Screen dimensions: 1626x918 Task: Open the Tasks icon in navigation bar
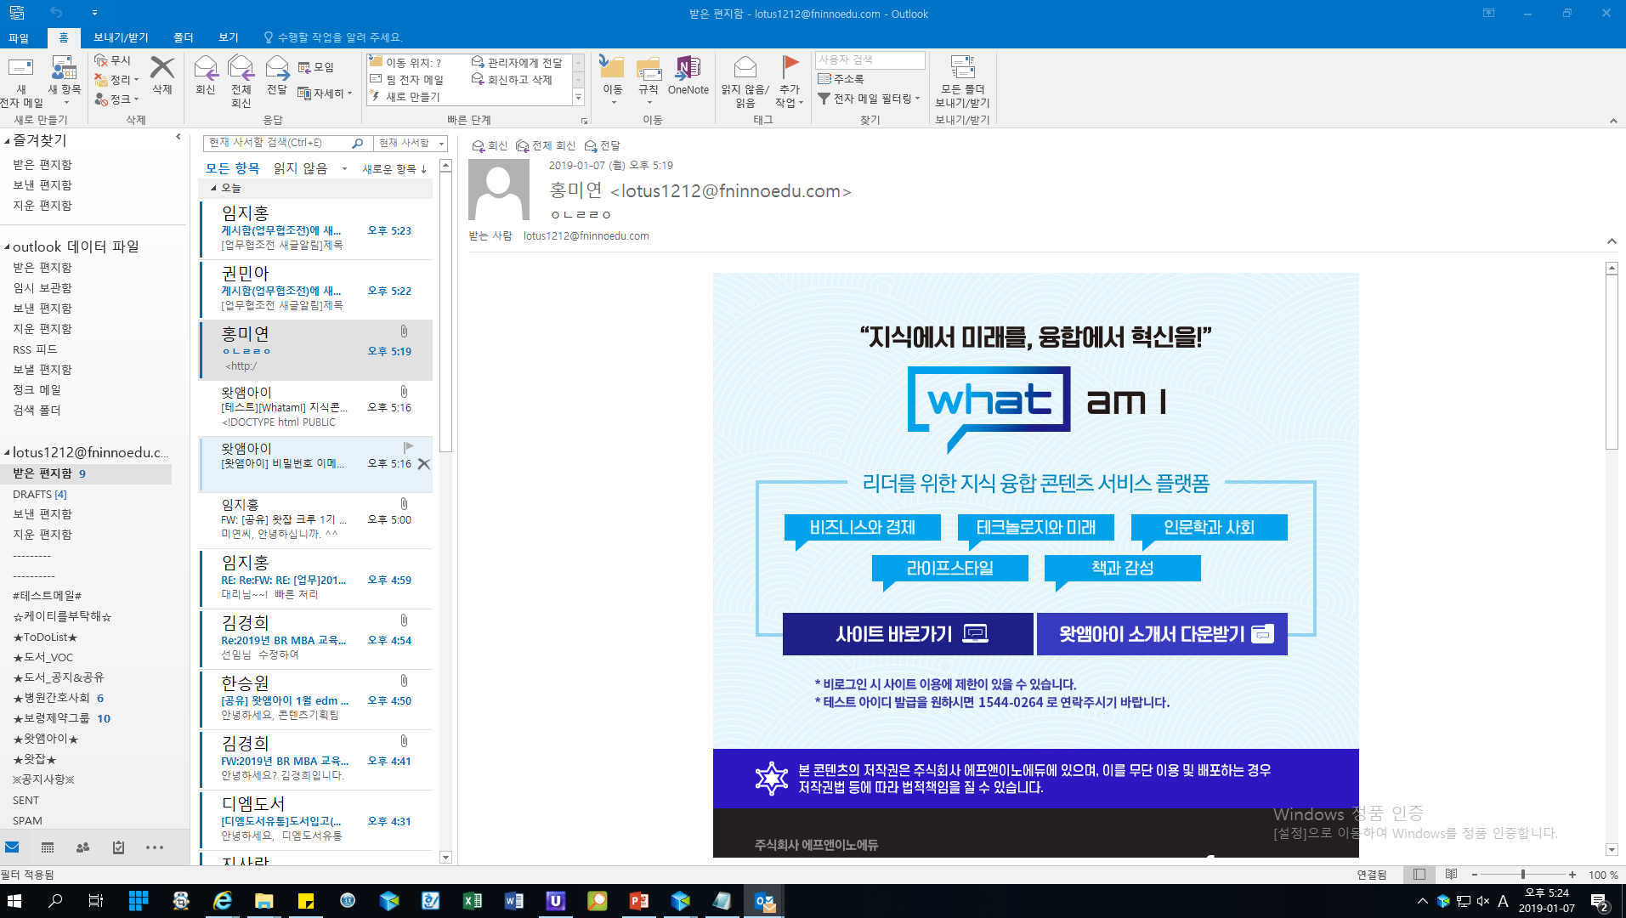click(118, 847)
